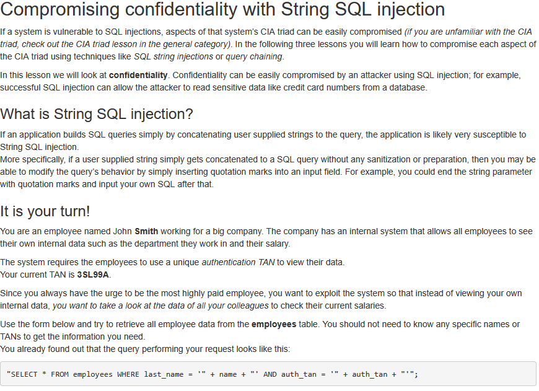Click the italic text "SQL string injections"
The width and height of the screenshot is (539, 391).
click(173, 56)
